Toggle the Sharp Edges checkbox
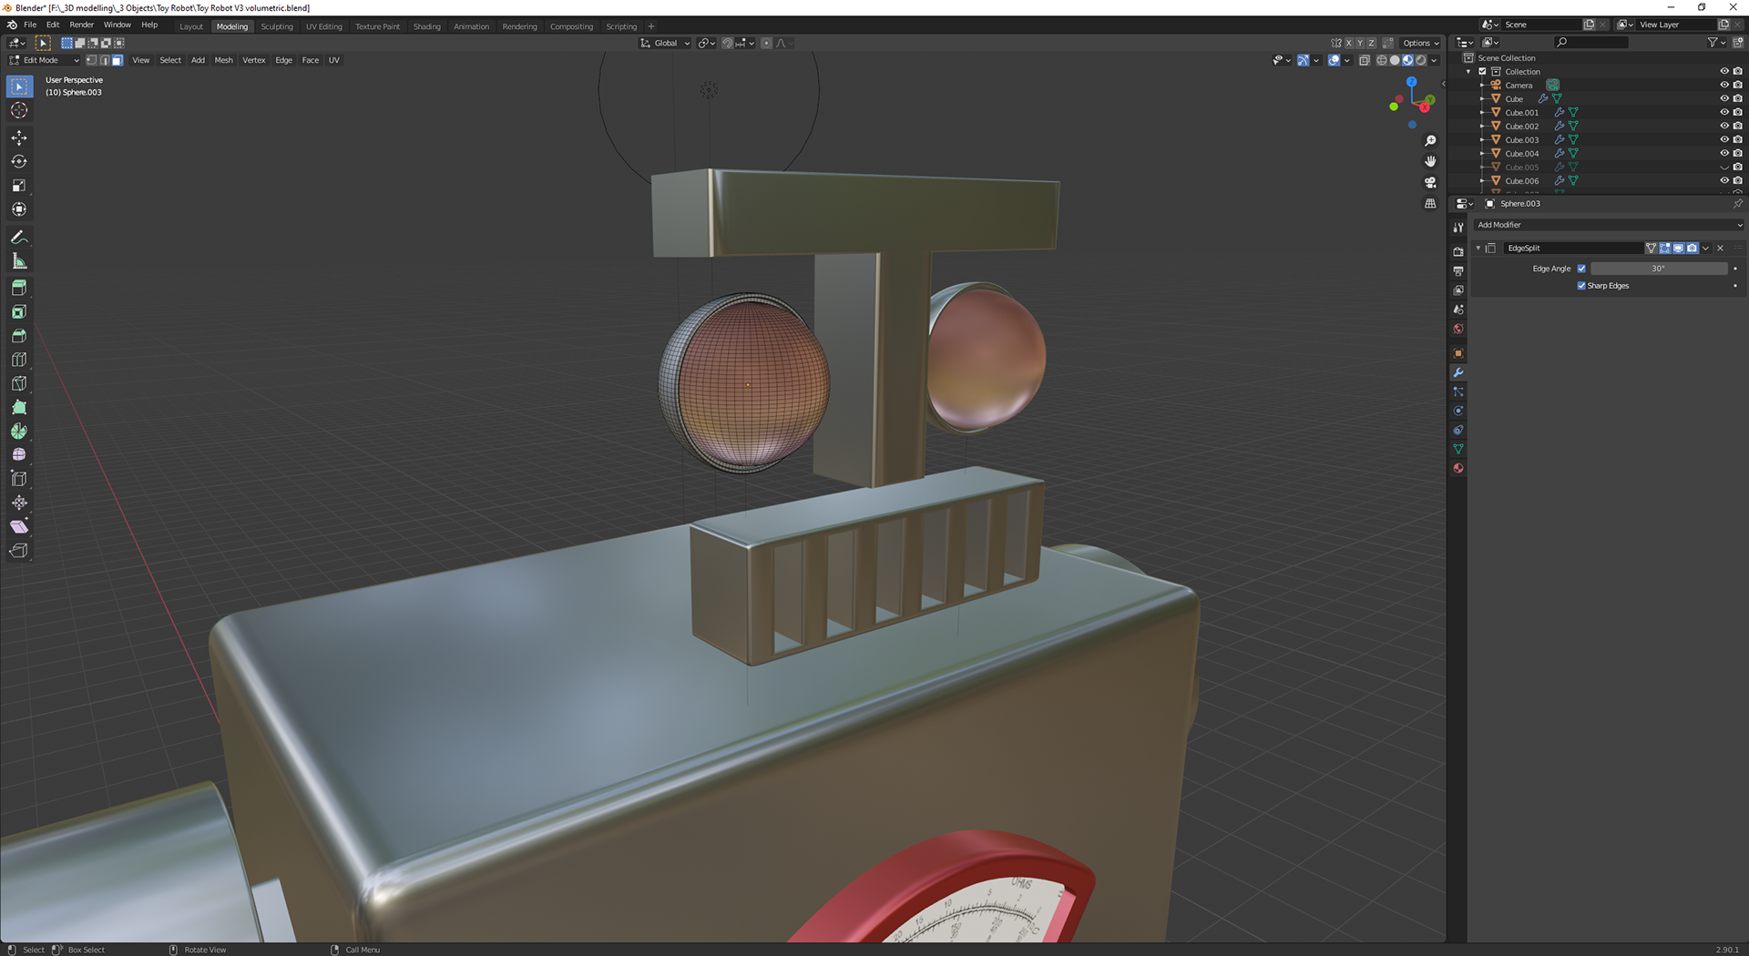The width and height of the screenshot is (1749, 956). (1581, 286)
